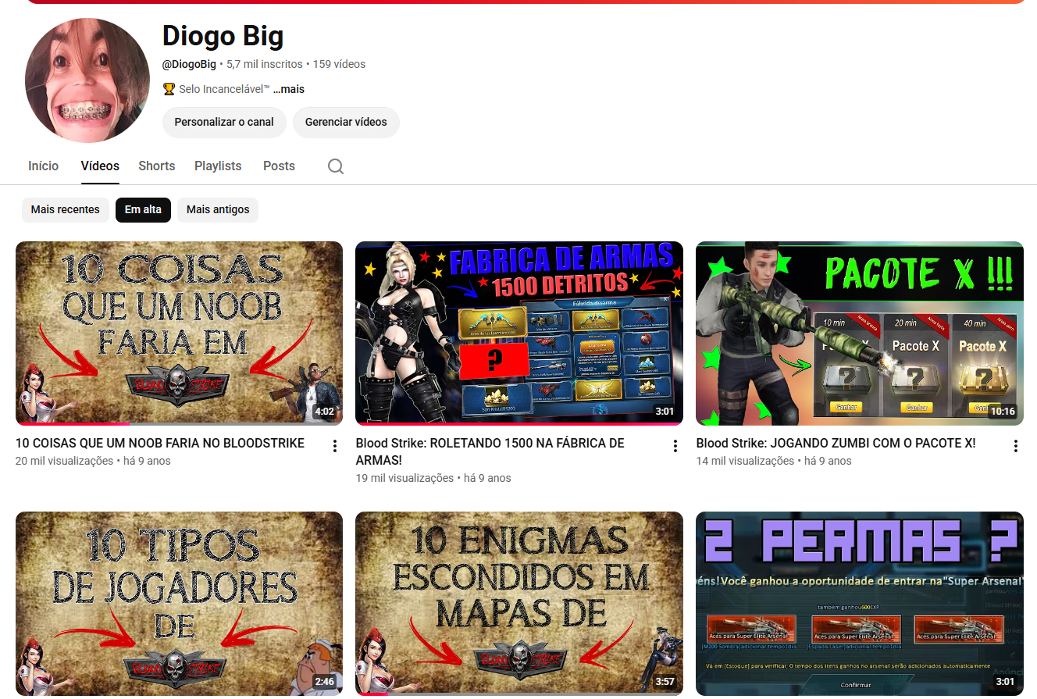Click the Gerenciar vídeos button
1037x699 pixels.
[x=346, y=122]
